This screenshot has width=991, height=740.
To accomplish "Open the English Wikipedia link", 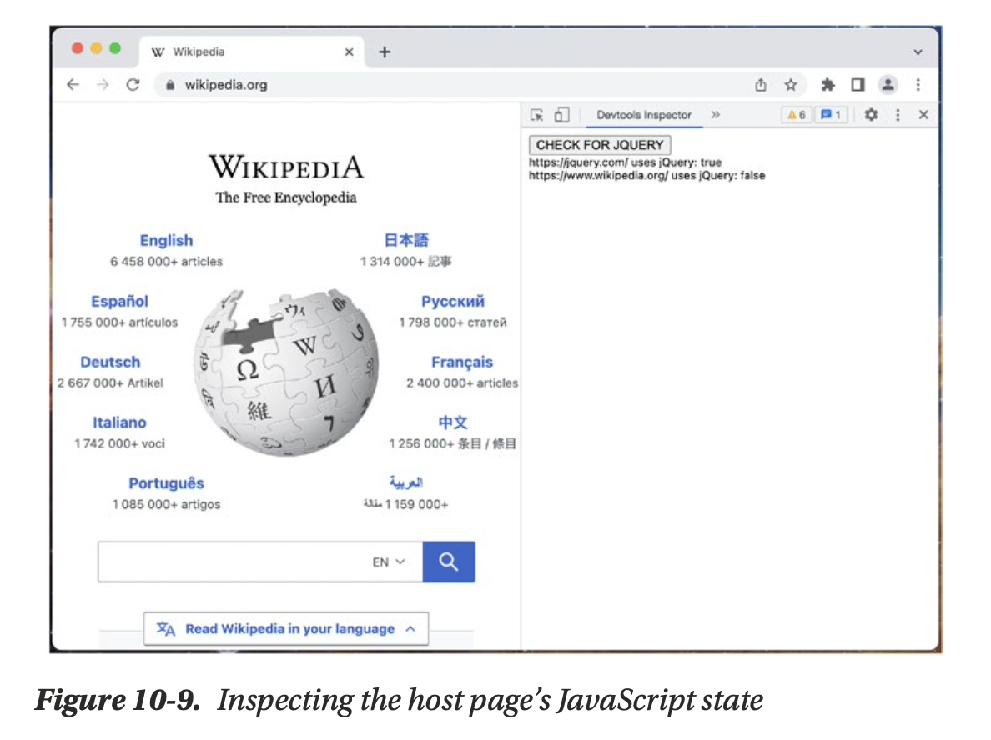I will click(x=166, y=240).
